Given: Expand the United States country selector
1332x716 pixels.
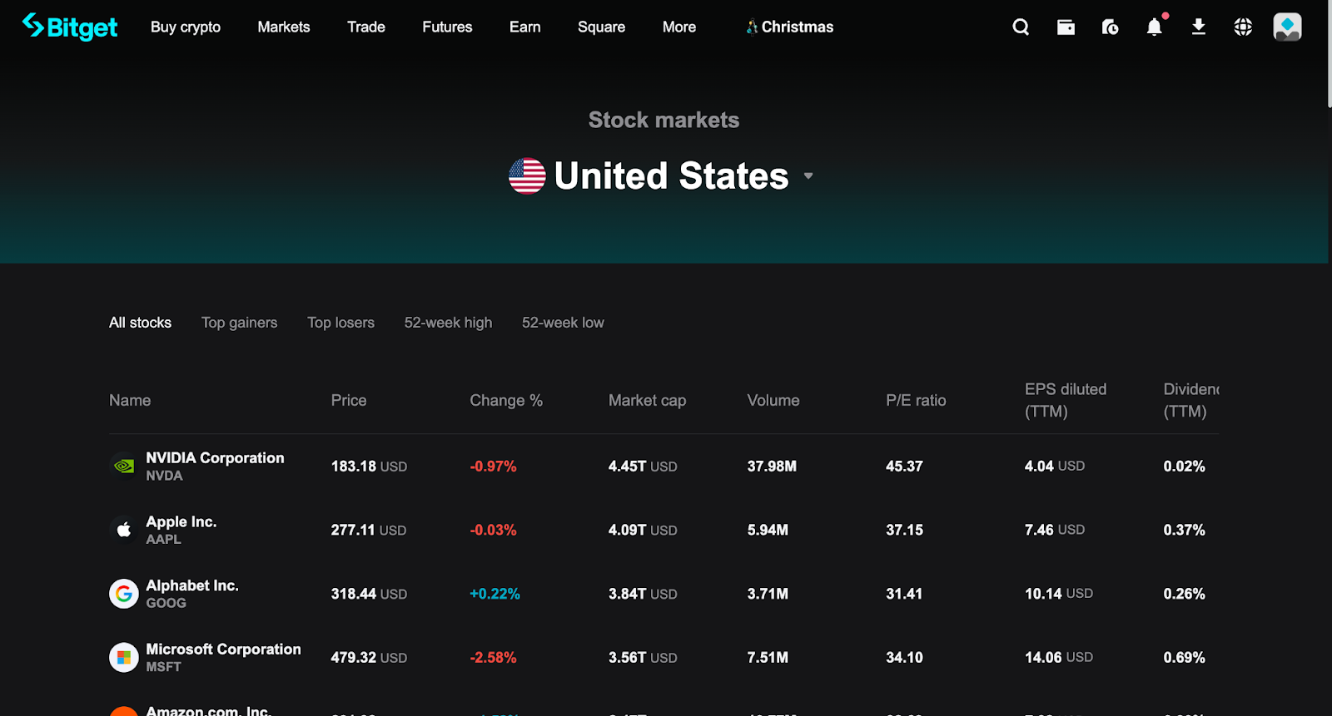Looking at the screenshot, I should click(670, 175).
